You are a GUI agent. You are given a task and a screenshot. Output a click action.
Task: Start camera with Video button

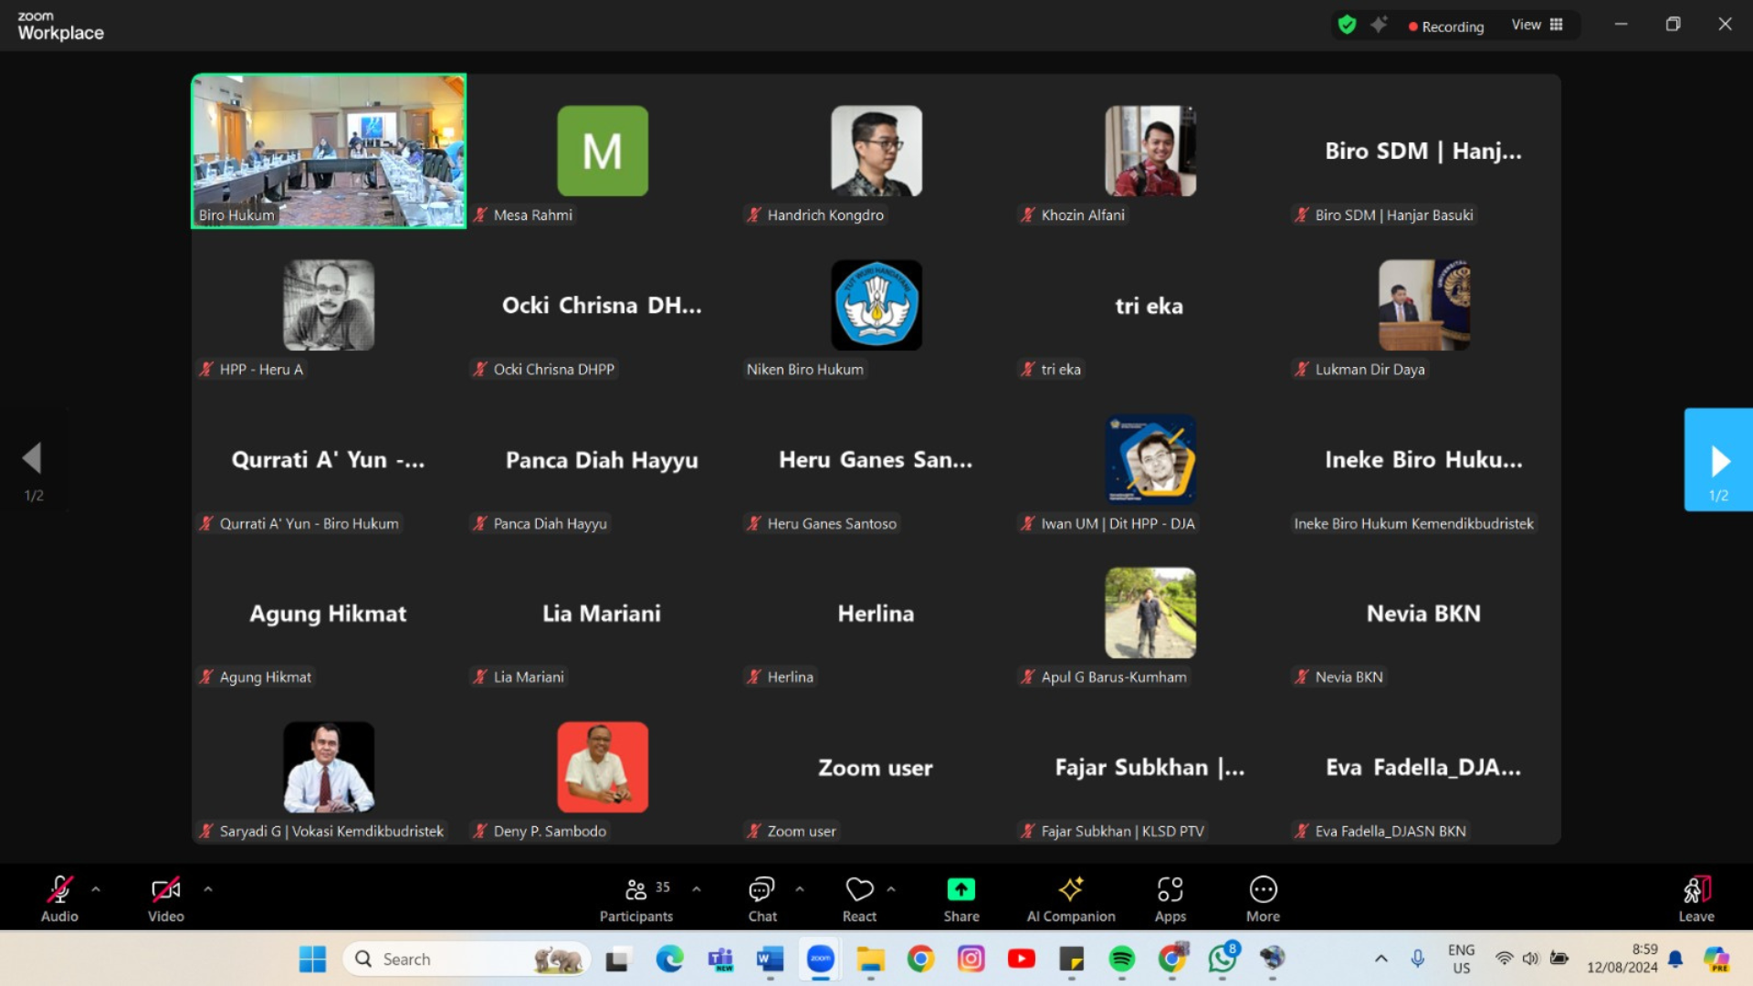click(165, 898)
